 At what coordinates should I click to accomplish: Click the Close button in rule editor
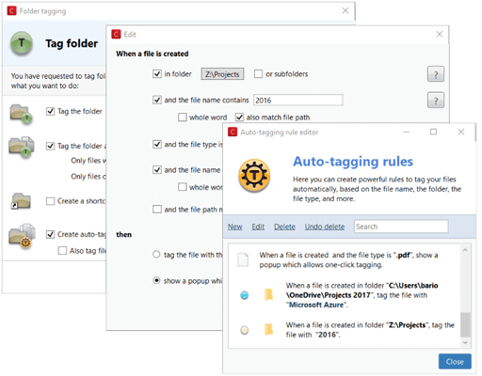[455, 362]
